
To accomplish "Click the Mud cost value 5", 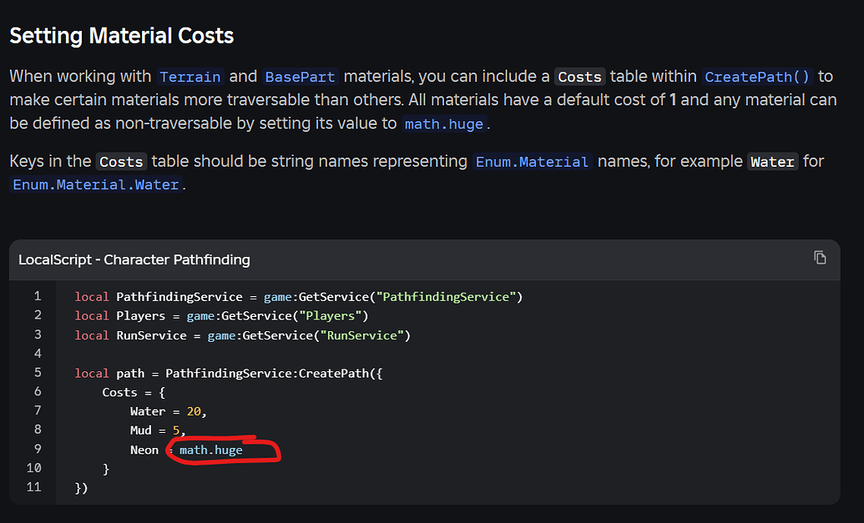I will coord(176,430).
